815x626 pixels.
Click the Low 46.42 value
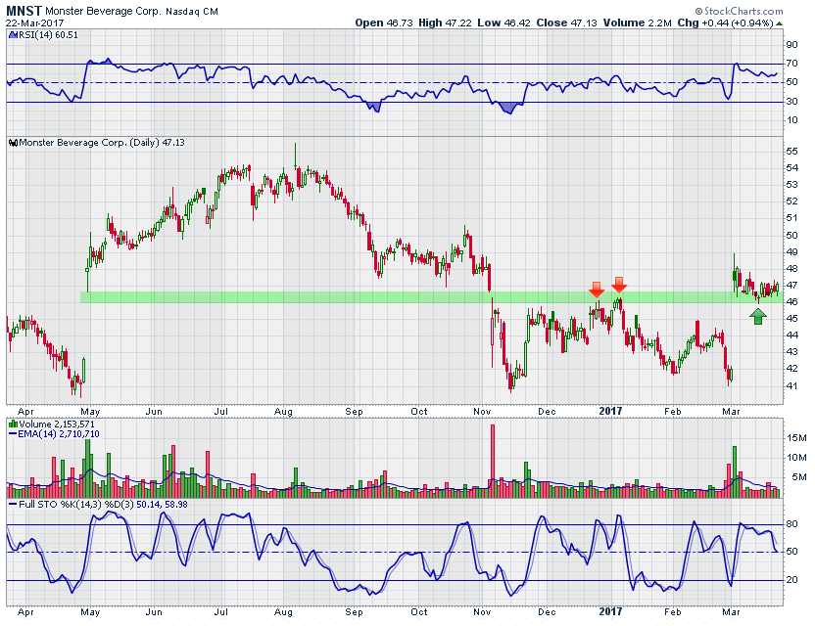coord(504,22)
